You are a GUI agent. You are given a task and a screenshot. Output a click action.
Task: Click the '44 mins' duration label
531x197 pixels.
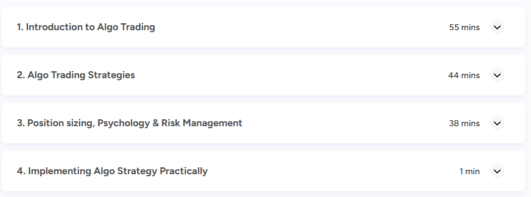pos(464,75)
